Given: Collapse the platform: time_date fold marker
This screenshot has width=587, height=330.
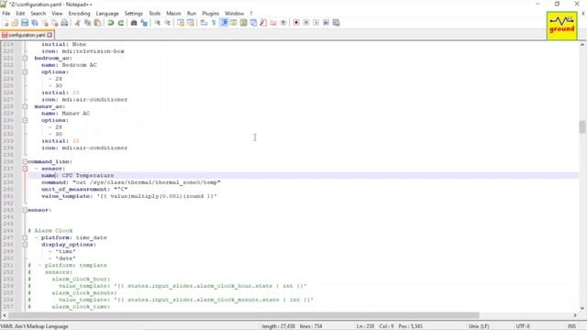Looking at the screenshot, I should tap(25, 237).
